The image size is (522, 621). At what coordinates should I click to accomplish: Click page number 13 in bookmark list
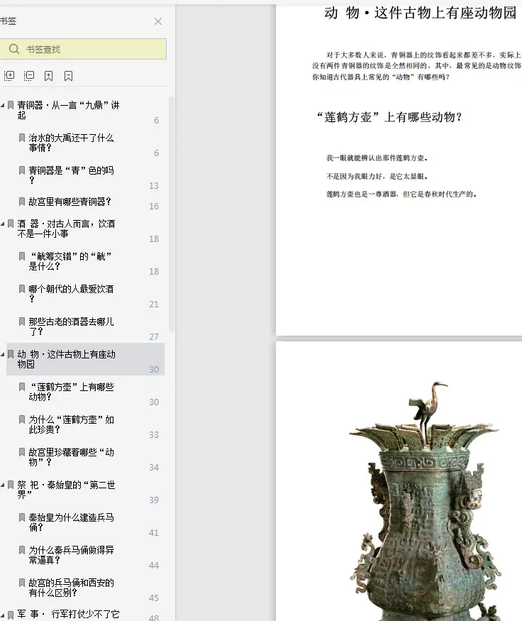(x=154, y=186)
